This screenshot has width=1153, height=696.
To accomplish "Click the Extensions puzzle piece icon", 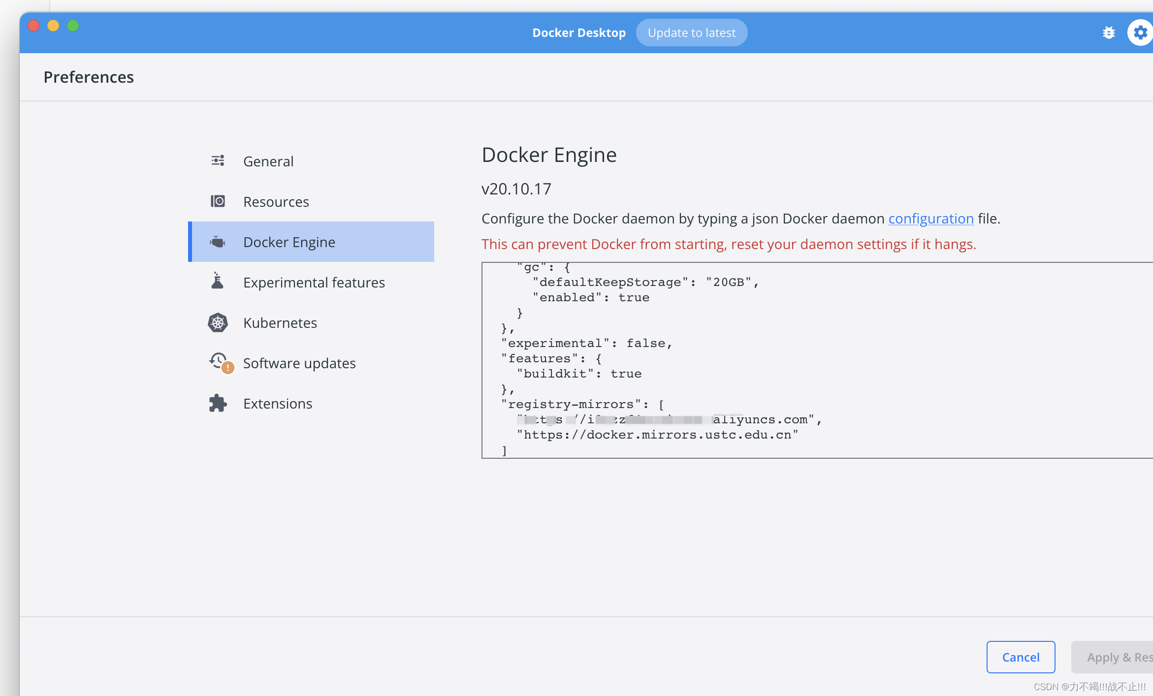I will pos(218,403).
